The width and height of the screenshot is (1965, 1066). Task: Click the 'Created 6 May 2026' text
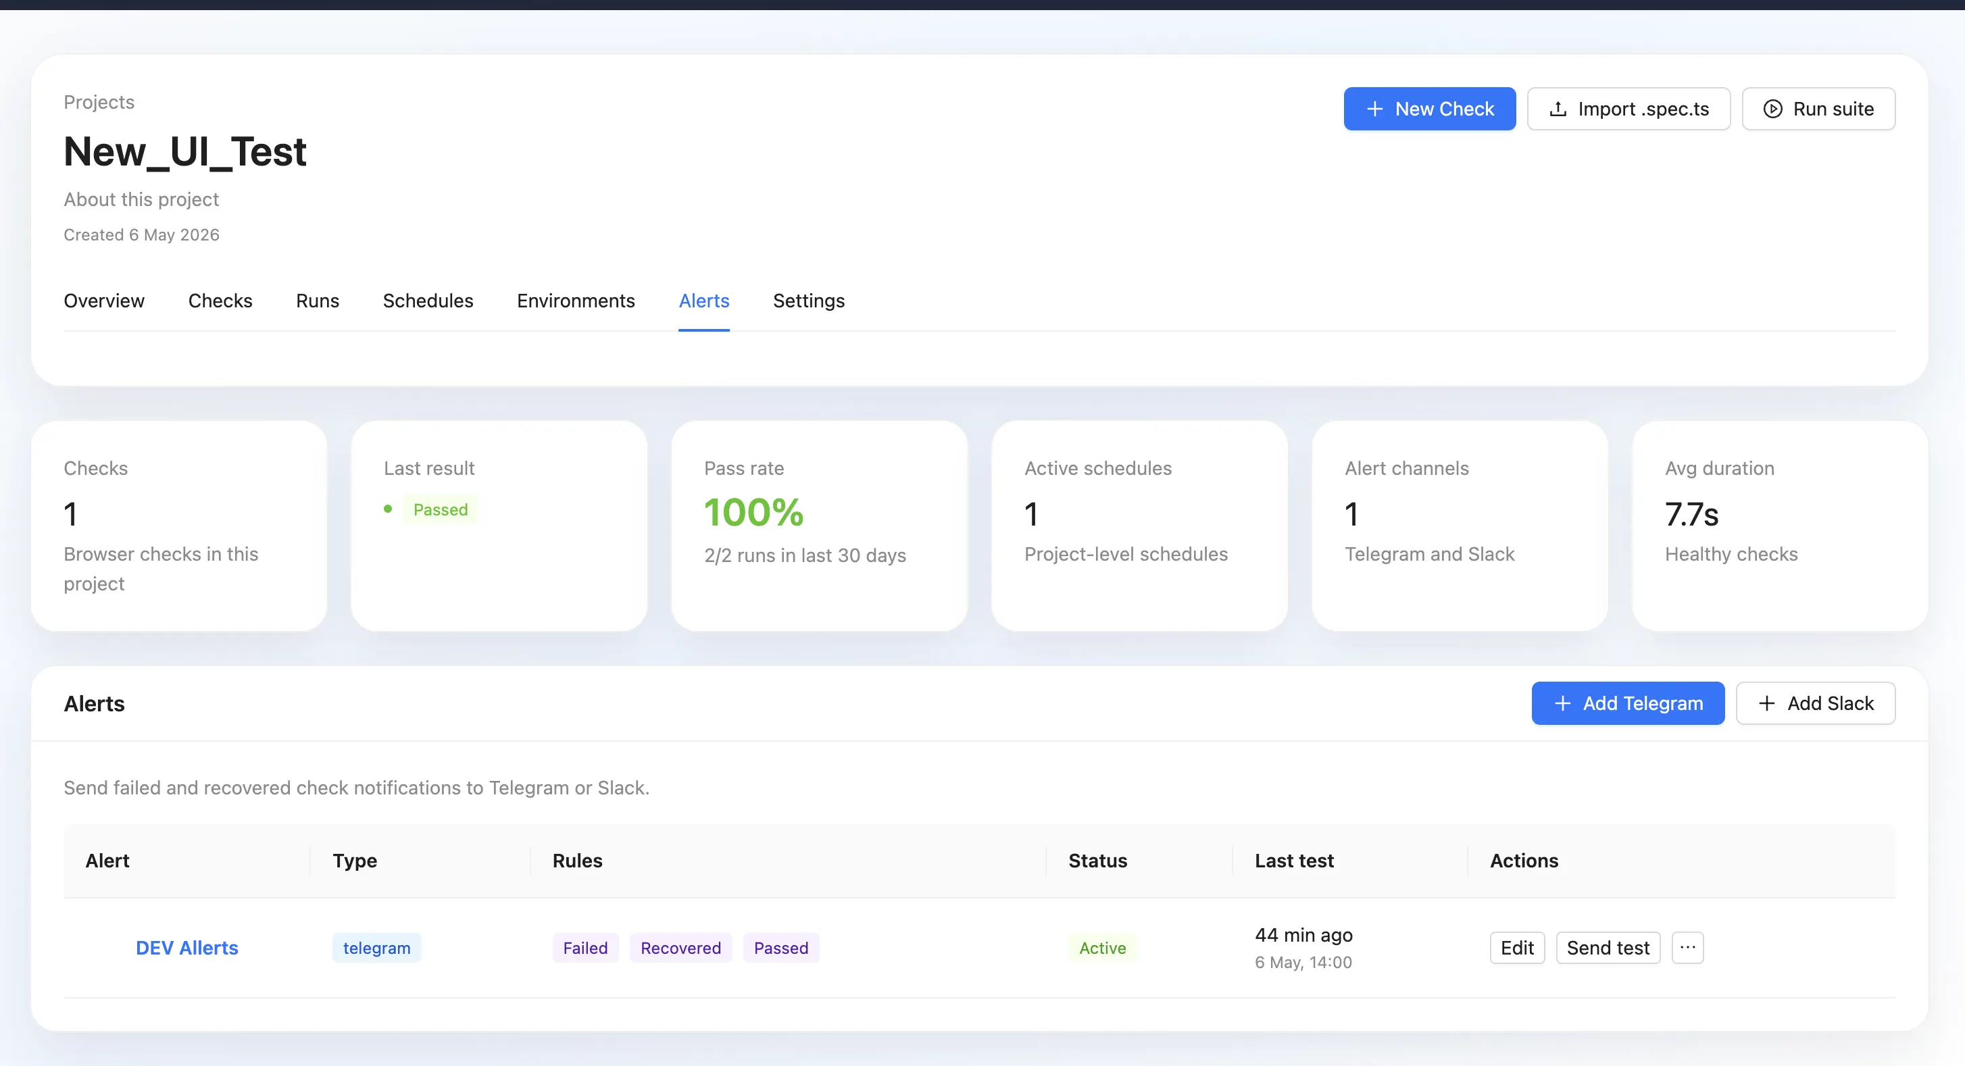point(142,235)
